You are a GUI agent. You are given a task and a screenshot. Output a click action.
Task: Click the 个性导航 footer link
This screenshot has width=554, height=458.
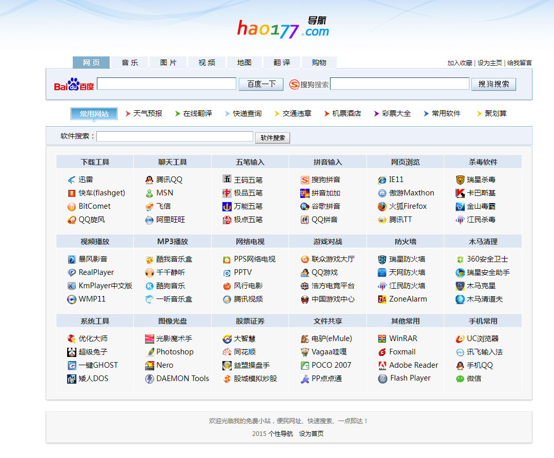click(280, 434)
